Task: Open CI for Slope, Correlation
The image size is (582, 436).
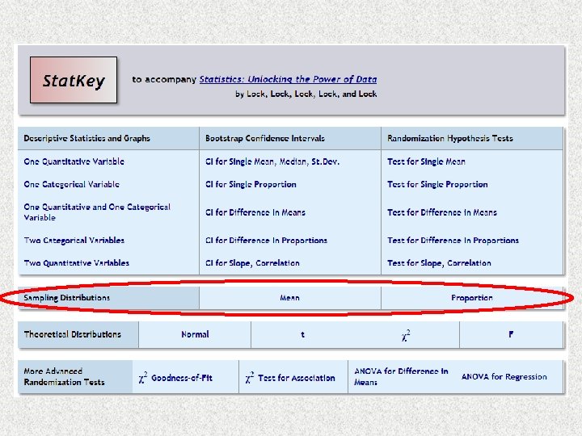Action: (x=252, y=263)
